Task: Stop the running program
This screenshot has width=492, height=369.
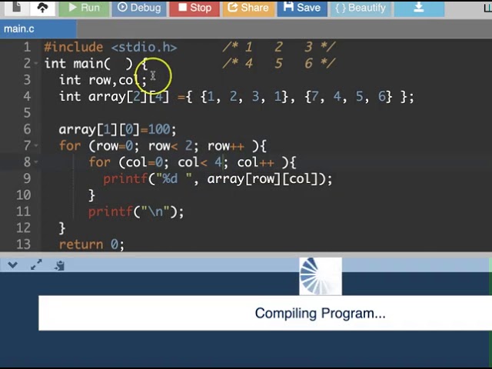Action: coord(194,8)
